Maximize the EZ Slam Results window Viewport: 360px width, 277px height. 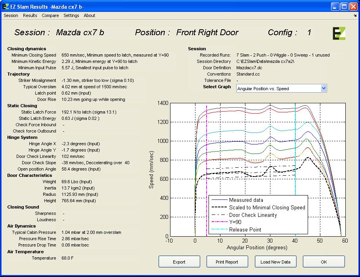click(x=344, y=7)
